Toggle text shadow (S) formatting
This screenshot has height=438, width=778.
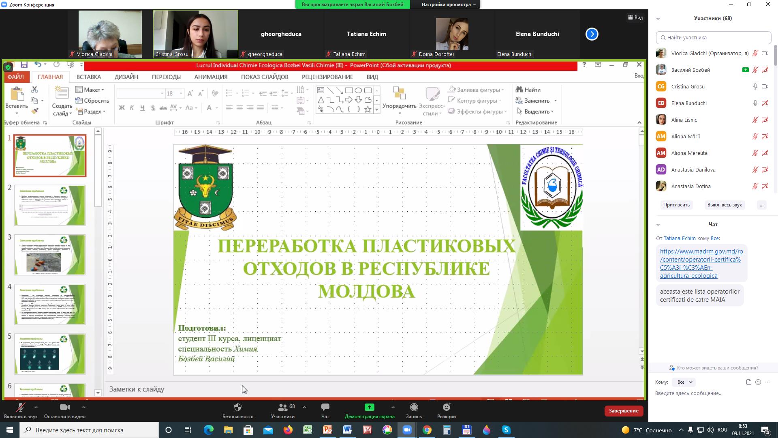point(153,108)
